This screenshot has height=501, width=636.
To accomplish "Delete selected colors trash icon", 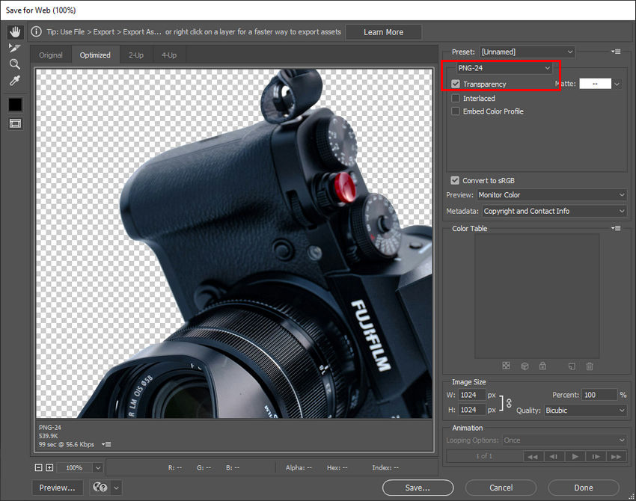I will (590, 366).
